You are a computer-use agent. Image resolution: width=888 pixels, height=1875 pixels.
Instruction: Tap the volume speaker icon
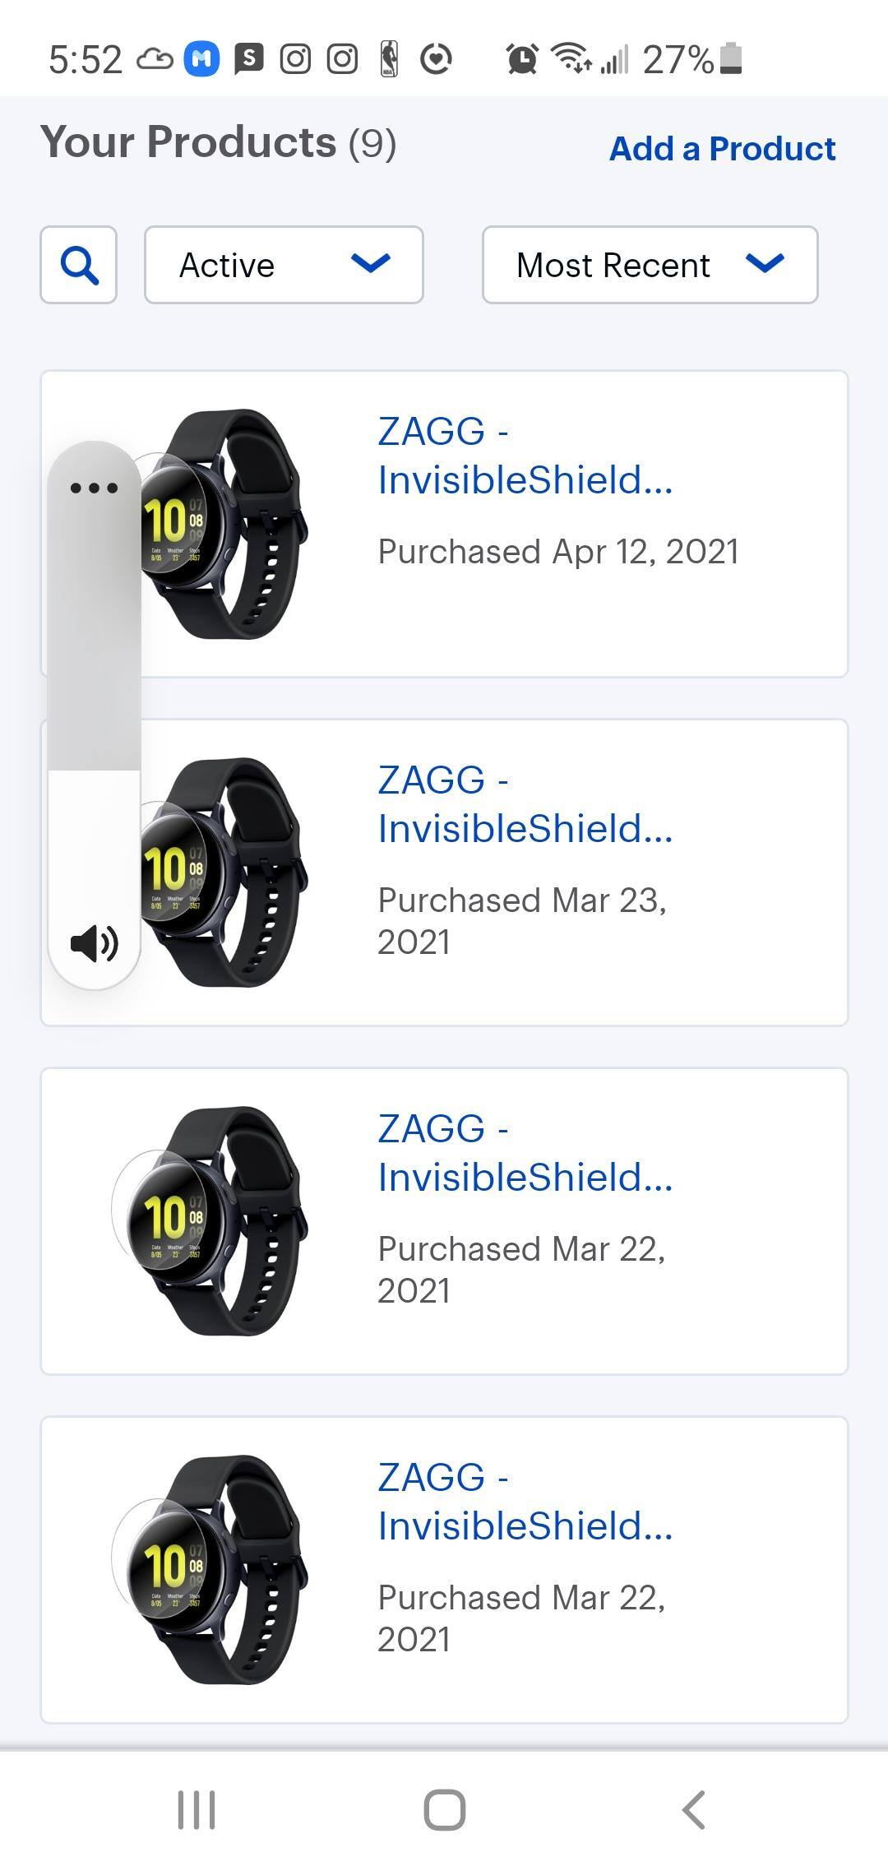tap(95, 942)
